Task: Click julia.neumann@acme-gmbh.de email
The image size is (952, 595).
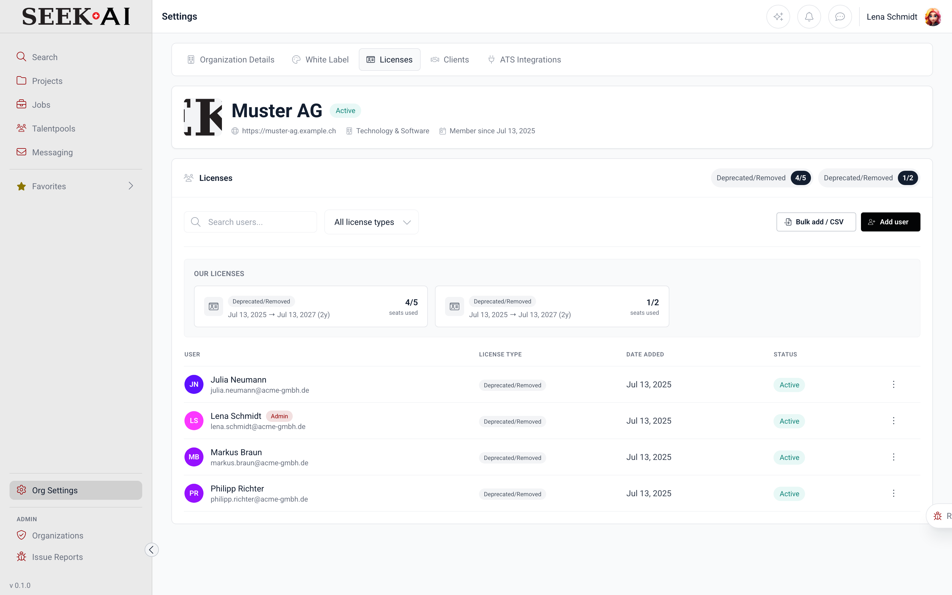Action: (x=260, y=390)
